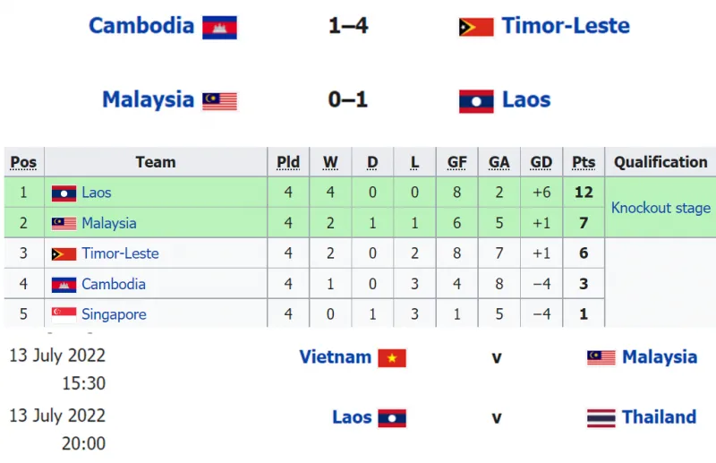Click the Vietnam flag in the 15:30 fixture
The height and width of the screenshot is (463, 716).
[x=391, y=358]
